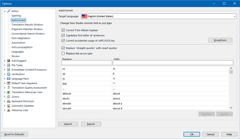Click the Replace text input field
The height and width of the screenshot is (139, 240).
87,63
